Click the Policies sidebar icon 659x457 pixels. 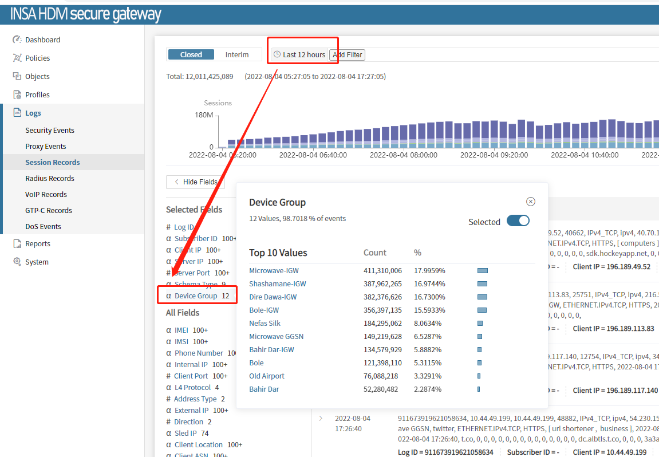point(17,58)
